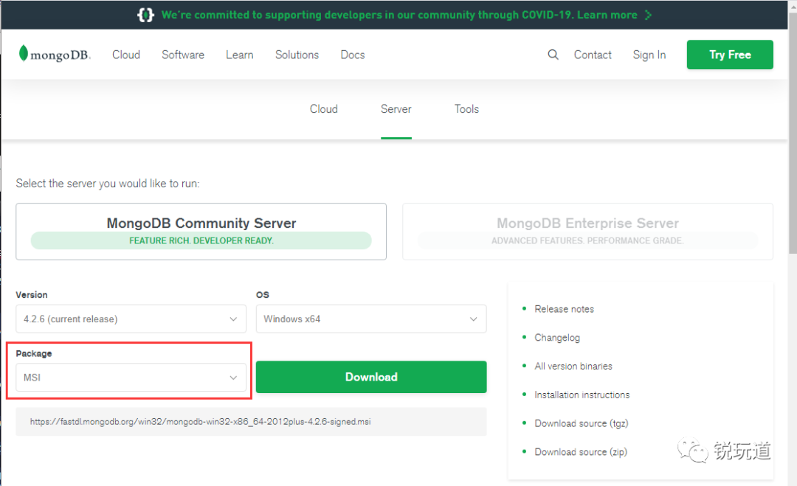Open the All version binaries link
This screenshot has height=486, width=797.
click(x=573, y=366)
